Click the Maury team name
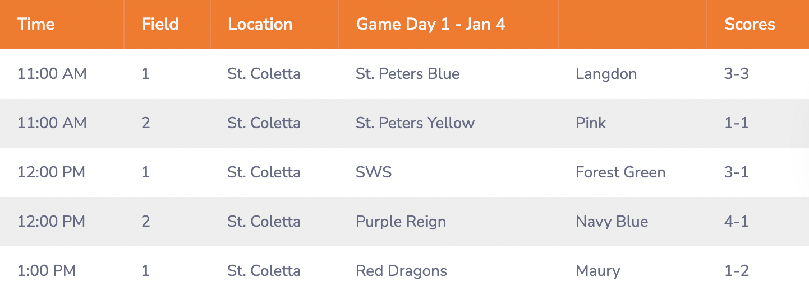 click(597, 271)
